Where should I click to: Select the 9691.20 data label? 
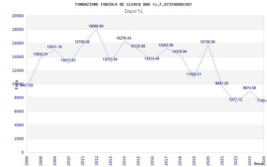(222, 83)
